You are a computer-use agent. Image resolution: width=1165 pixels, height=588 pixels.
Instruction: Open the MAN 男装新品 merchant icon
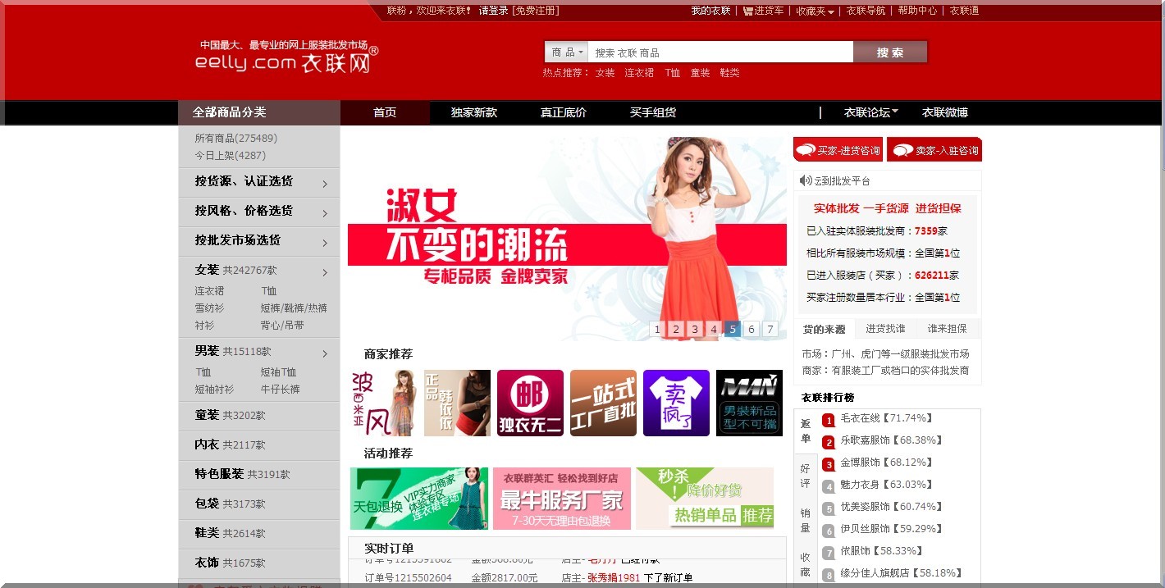coord(749,403)
